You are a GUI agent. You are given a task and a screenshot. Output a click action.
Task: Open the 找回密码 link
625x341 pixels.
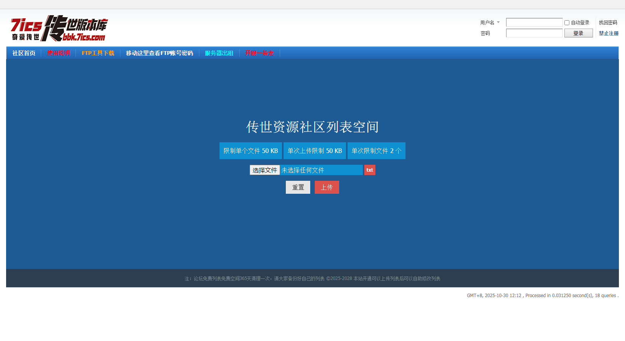point(608,23)
